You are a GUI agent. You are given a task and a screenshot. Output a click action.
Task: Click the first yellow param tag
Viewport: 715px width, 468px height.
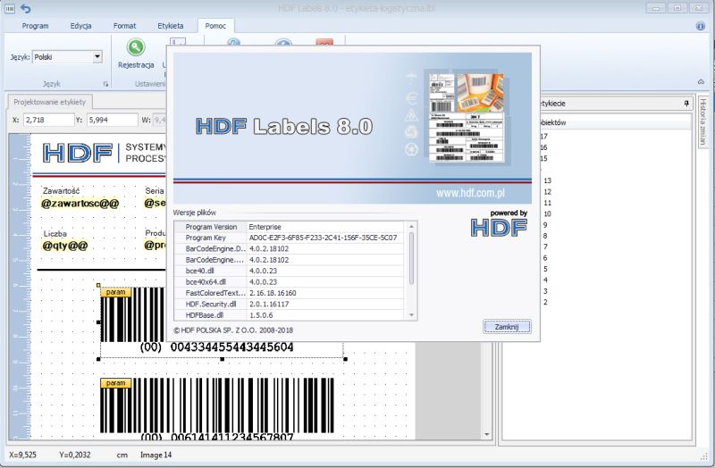click(x=116, y=291)
